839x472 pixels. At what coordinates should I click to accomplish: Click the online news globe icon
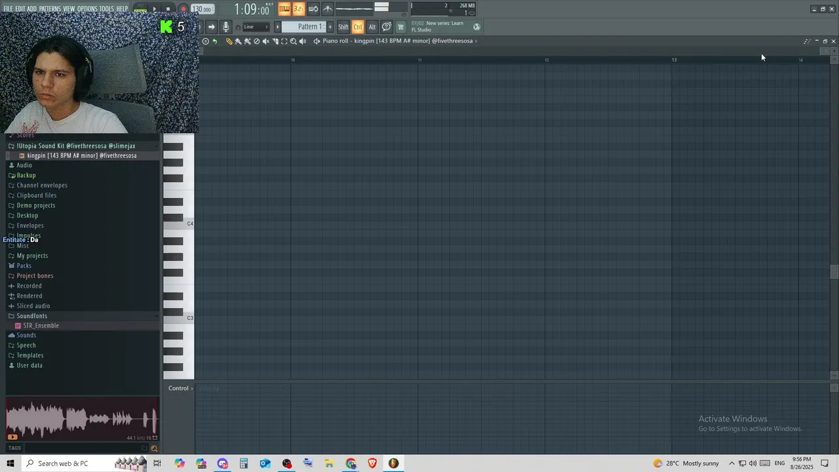[x=477, y=27]
